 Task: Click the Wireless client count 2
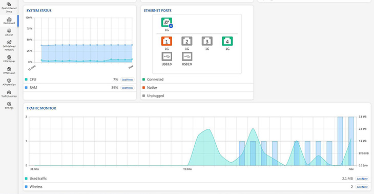(x=352, y=187)
